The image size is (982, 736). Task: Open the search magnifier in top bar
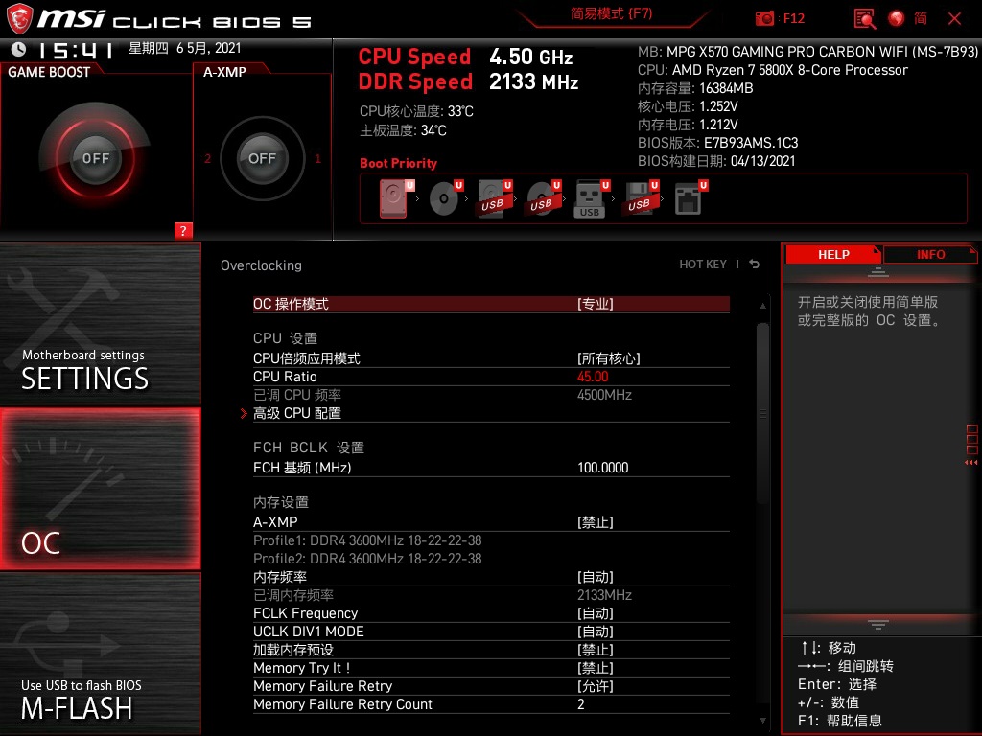[x=863, y=18]
